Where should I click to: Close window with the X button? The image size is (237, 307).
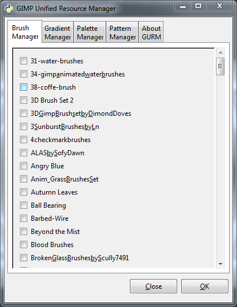coord(219,6)
